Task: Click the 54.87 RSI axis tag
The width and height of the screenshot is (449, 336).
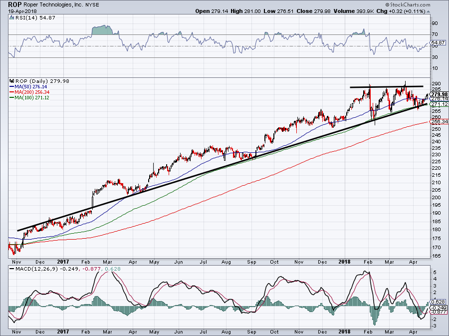Action: (438, 42)
